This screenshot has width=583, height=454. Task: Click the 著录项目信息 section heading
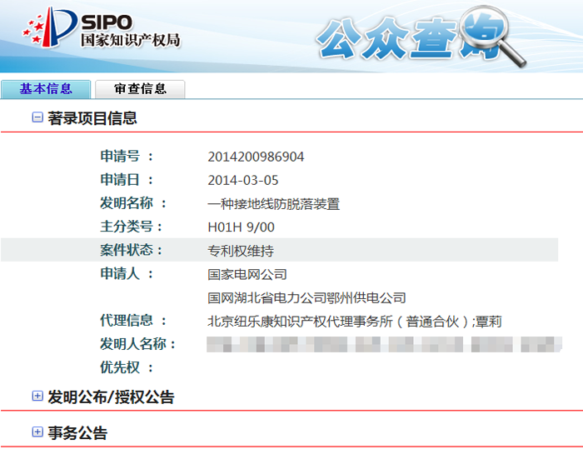pyautogui.click(x=92, y=118)
